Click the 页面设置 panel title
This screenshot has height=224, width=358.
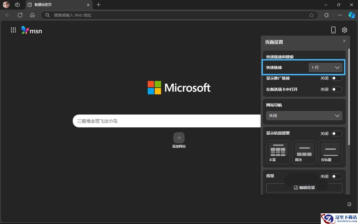[x=274, y=42]
